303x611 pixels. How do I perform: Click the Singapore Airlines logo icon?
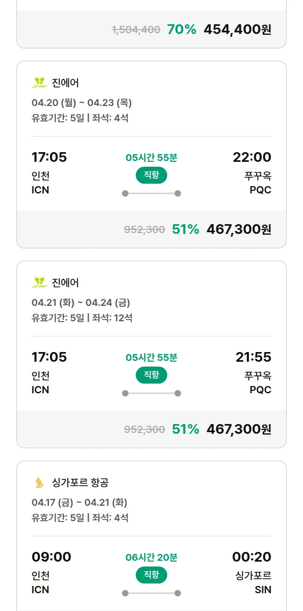point(40,482)
